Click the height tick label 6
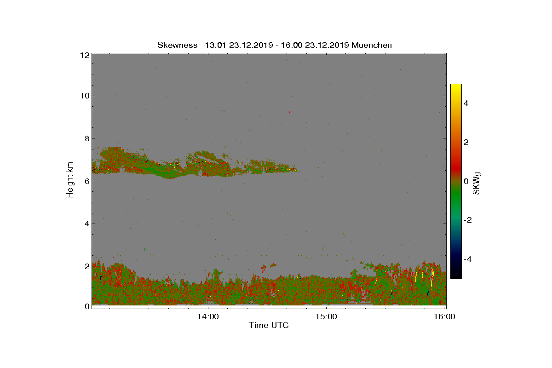Image resolution: width=552 pixels, height=368 pixels. [86, 181]
